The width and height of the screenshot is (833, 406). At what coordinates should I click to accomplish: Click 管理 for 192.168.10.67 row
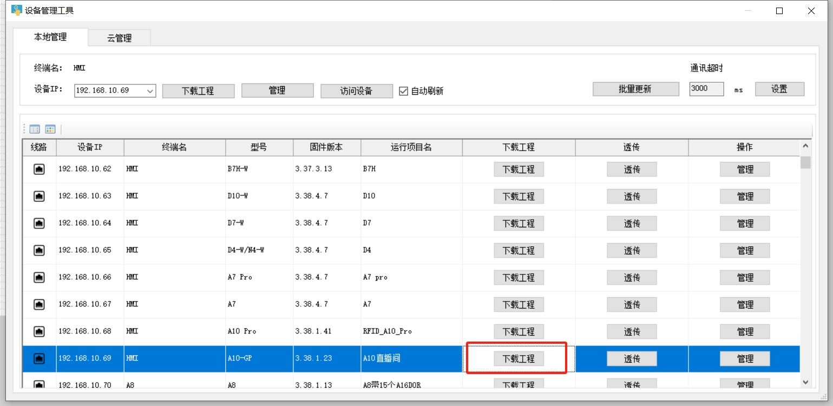(x=745, y=305)
